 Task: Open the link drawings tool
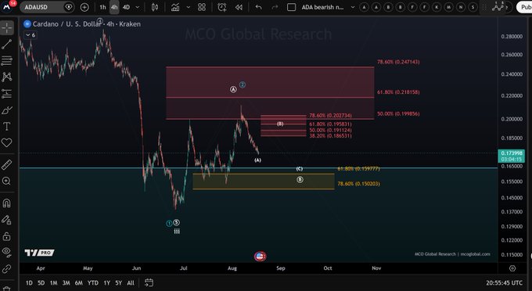(x=7, y=269)
